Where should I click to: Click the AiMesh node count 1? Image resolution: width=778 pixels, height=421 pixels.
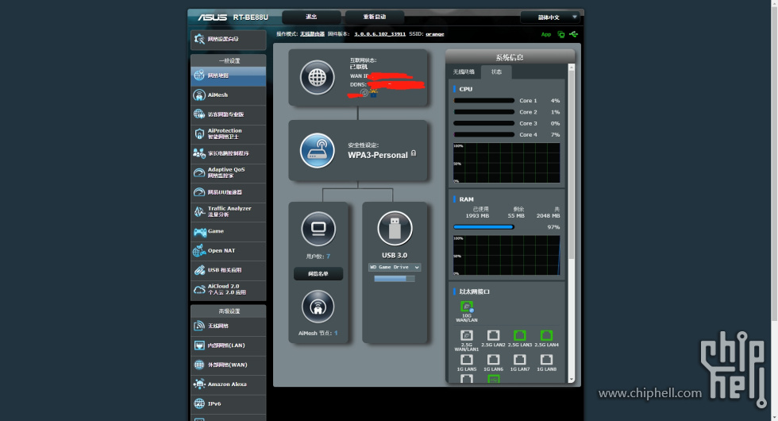point(336,333)
